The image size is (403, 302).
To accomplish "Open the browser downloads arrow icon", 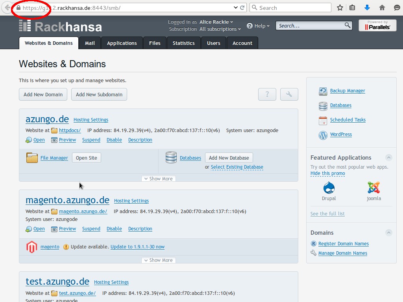I will (367, 8).
